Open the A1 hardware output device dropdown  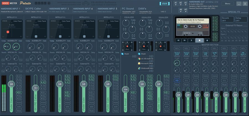(175, 4)
